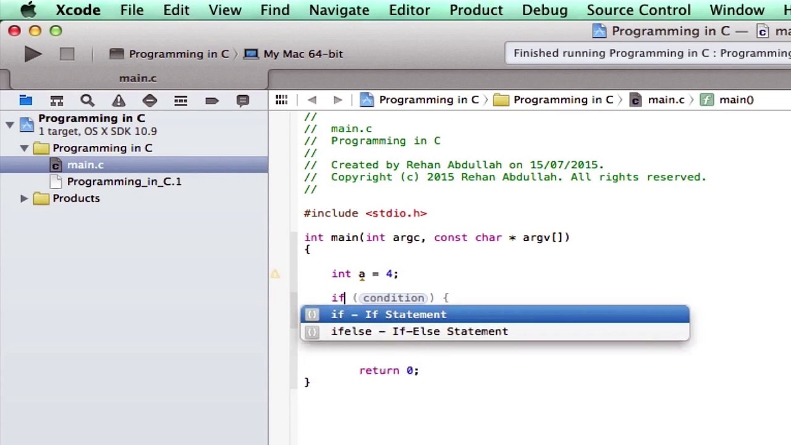Viewport: 791px width, 445px height.
Task: Open main() function list in jump bar
Action: pyautogui.click(x=727, y=100)
